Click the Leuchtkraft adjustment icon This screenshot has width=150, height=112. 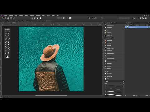coord(105,43)
